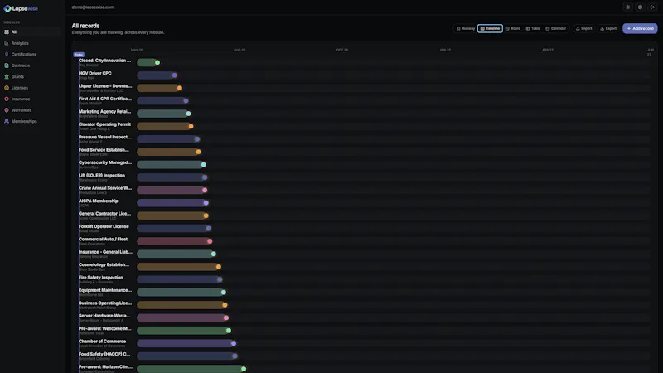
Task: Select the Server Hardware Warranty timeline bar
Action: (182, 317)
